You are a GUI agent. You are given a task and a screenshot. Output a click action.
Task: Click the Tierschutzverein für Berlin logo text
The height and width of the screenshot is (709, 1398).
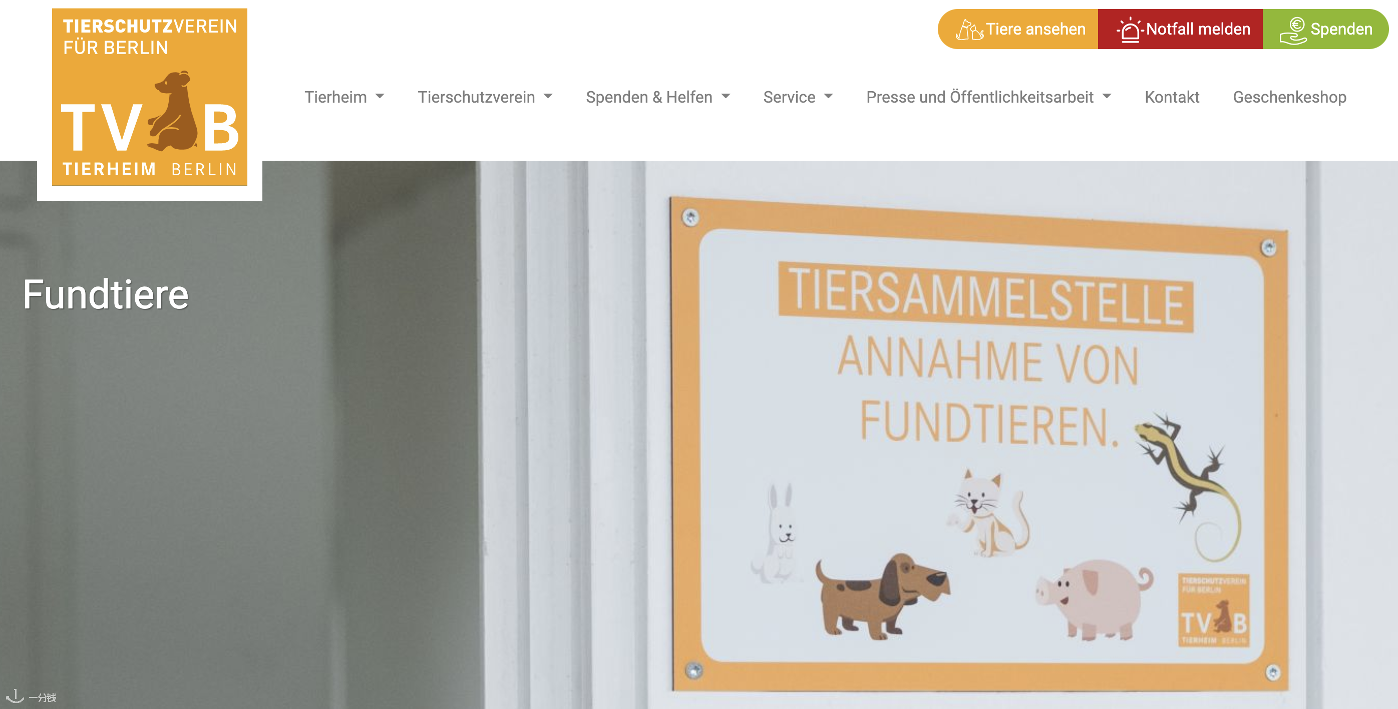coord(150,37)
